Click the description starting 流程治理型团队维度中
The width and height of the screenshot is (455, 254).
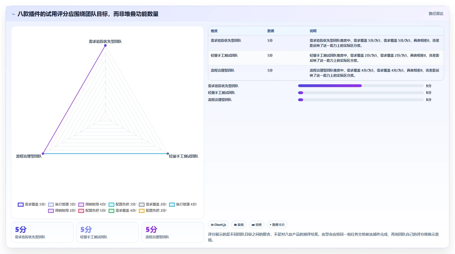pyautogui.click(x=374, y=73)
